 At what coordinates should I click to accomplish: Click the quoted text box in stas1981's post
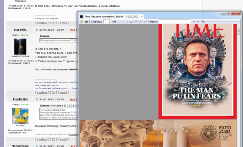(58, 40)
